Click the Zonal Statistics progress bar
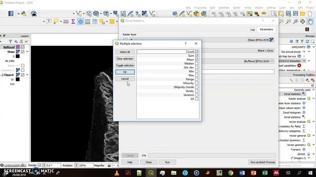Image resolution: width=316 pixels, height=177 pixels. pyautogui.click(x=212, y=155)
